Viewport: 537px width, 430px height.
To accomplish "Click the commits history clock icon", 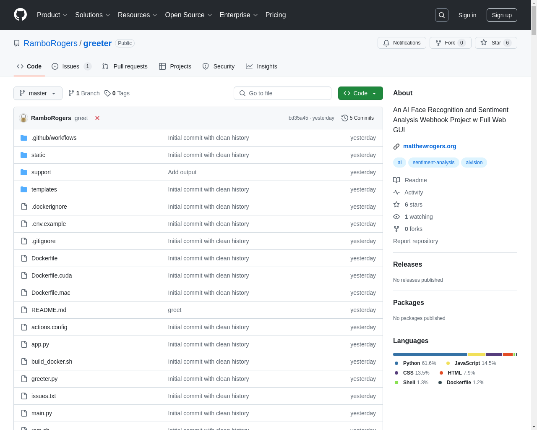I will click(x=345, y=118).
